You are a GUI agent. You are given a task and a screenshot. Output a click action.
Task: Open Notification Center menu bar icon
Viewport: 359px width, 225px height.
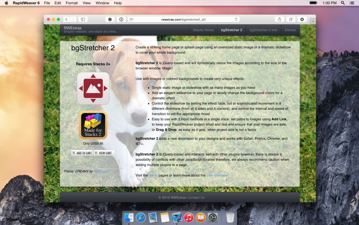tap(352, 3)
